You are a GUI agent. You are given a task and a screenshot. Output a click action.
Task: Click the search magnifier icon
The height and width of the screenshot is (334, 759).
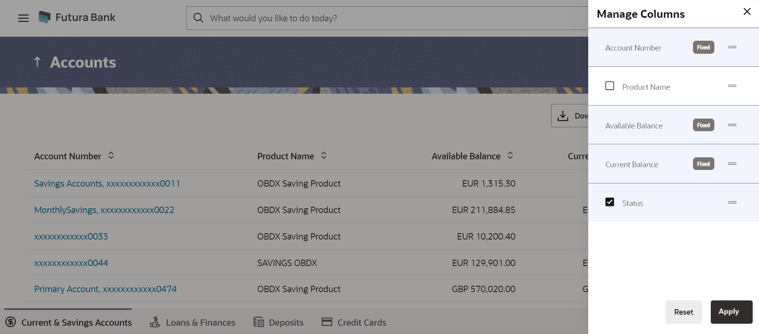[x=198, y=18]
